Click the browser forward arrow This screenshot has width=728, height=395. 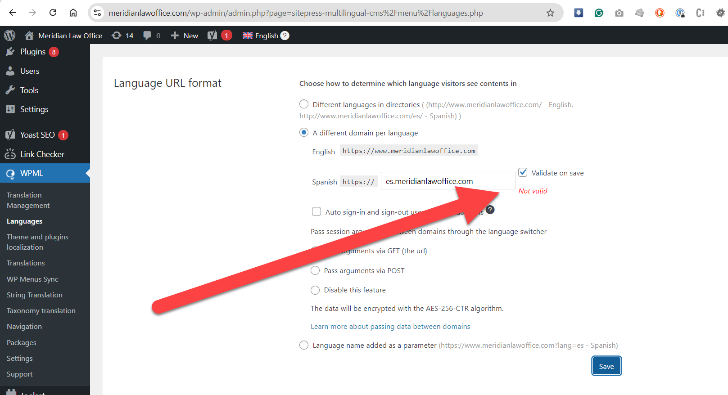click(32, 13)
